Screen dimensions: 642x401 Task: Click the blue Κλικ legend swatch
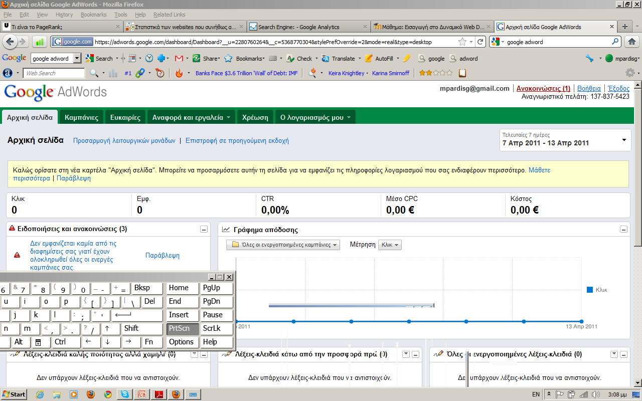590,290
